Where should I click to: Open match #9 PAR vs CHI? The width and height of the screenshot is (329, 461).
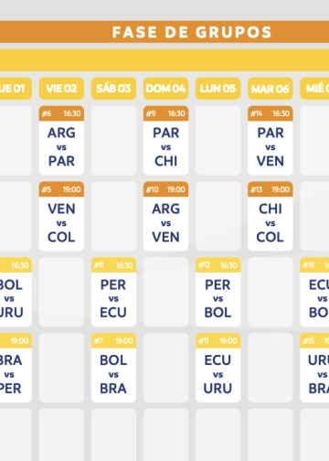pyautogui.click(x=165, y=141)
